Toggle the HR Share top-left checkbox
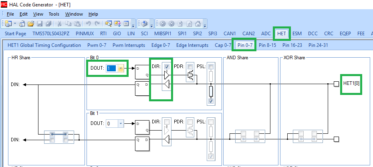This screenshot has height=167, width=373. 52,135
